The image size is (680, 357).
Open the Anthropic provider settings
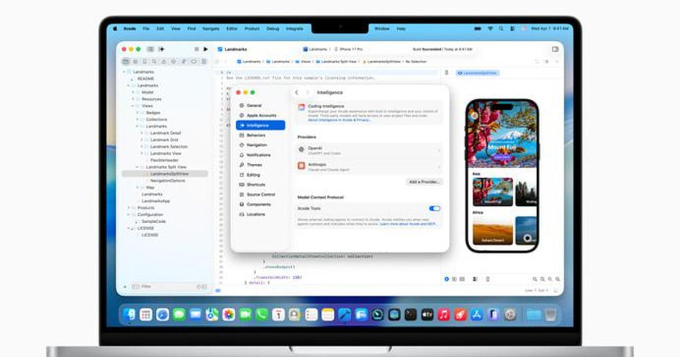pos(368,166)
